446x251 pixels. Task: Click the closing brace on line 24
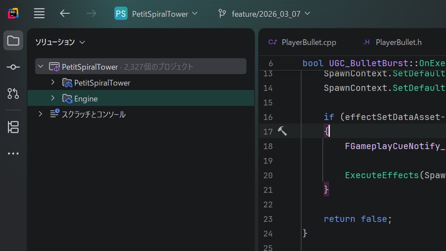(x=305, y=233)
